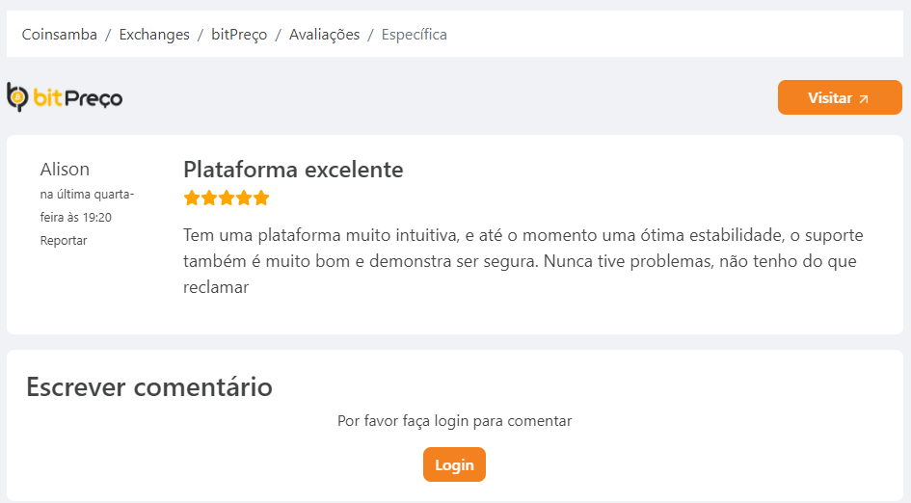Viewport: 911px width, 503px height.
Task: Click the orange Login button
Action: pyautogui.click(x=454, y=464)
